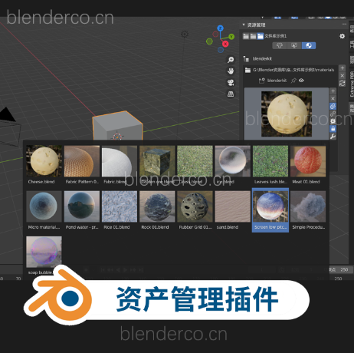Switch asset type to scenes/worlds (monitor icon)
This screenshot has height=353, width=354.
(x=294, y=45)
